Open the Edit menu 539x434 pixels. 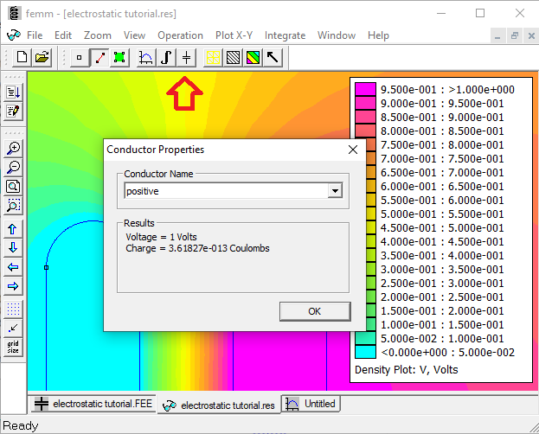[x=63, y=35]
